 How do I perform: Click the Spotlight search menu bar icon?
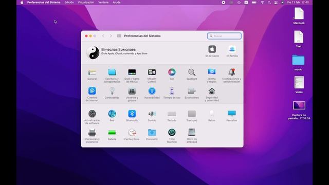click(269, 2)
